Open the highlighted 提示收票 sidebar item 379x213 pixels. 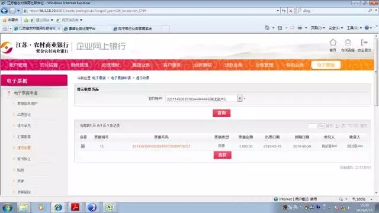24,148
